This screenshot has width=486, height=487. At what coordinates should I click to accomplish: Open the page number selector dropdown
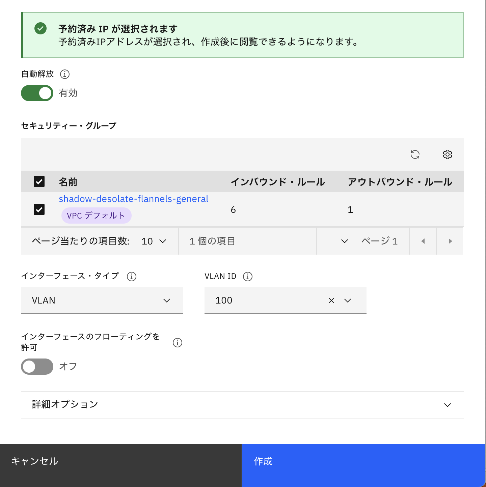tap(344, 241)
